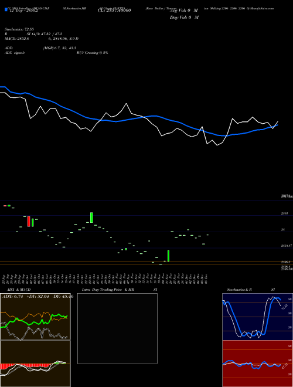Image resolution: width=293 pixels, height=387 pixels.
Task: Click the 'MACD: 2852.8' reading
Action: 17,39
